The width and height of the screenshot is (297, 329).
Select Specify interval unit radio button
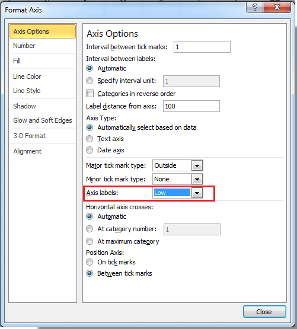pos(90,81)
